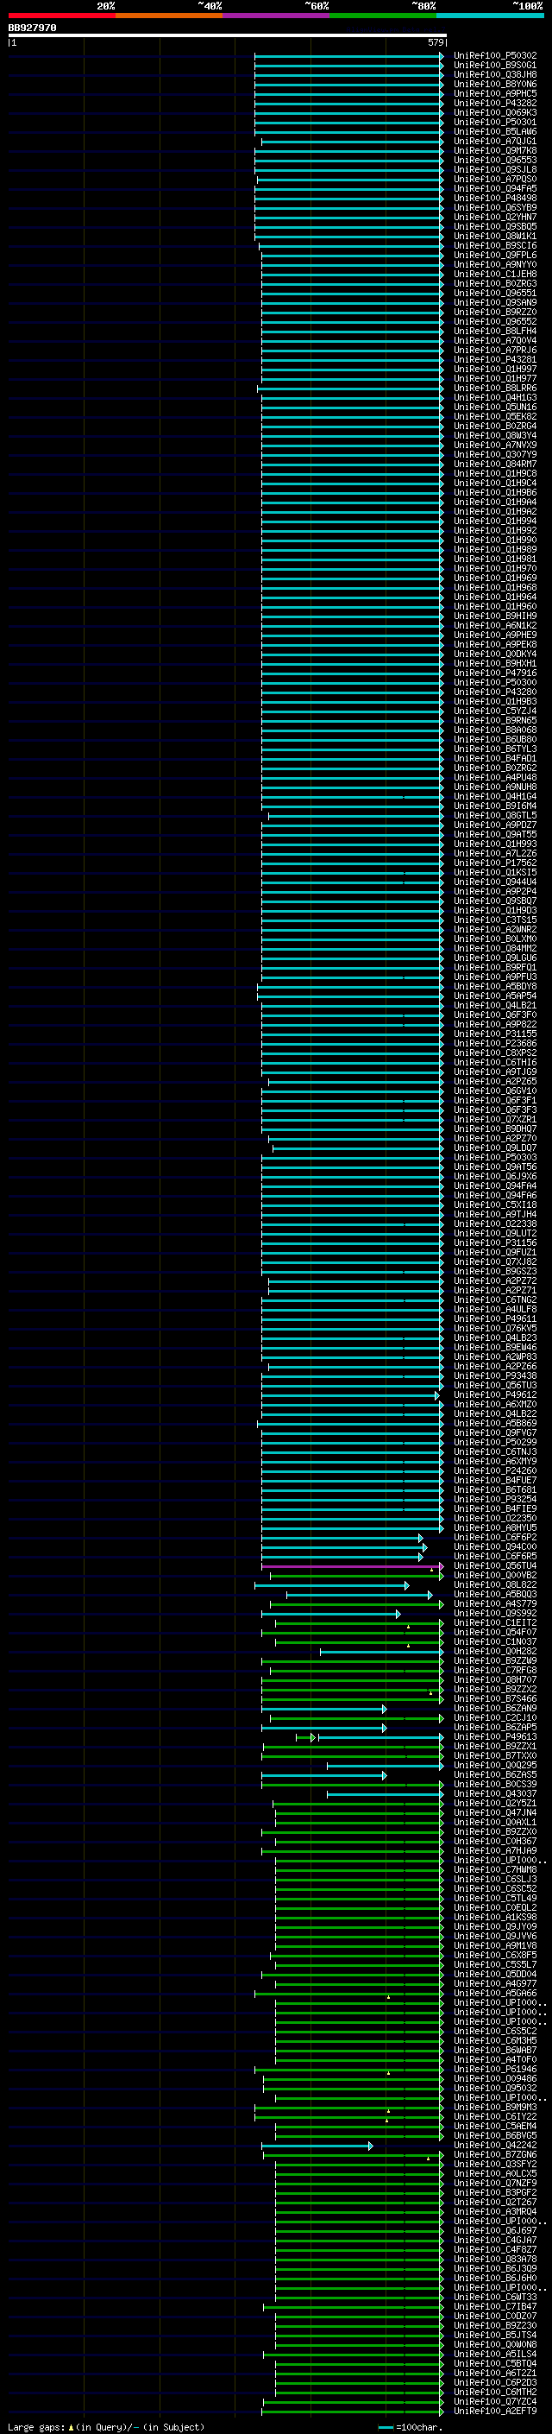Open the UniRef100_A7PQS0 hit link
The width and height of the screenshot is (552, 2434).
tap(495, 179)
